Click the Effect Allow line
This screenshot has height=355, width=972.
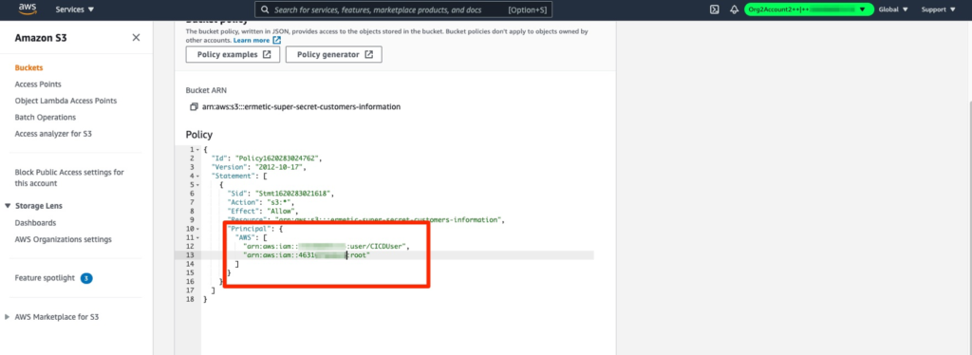pos(262,211)
